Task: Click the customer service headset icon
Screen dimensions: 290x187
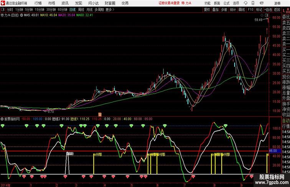Action: click(246, 3)
